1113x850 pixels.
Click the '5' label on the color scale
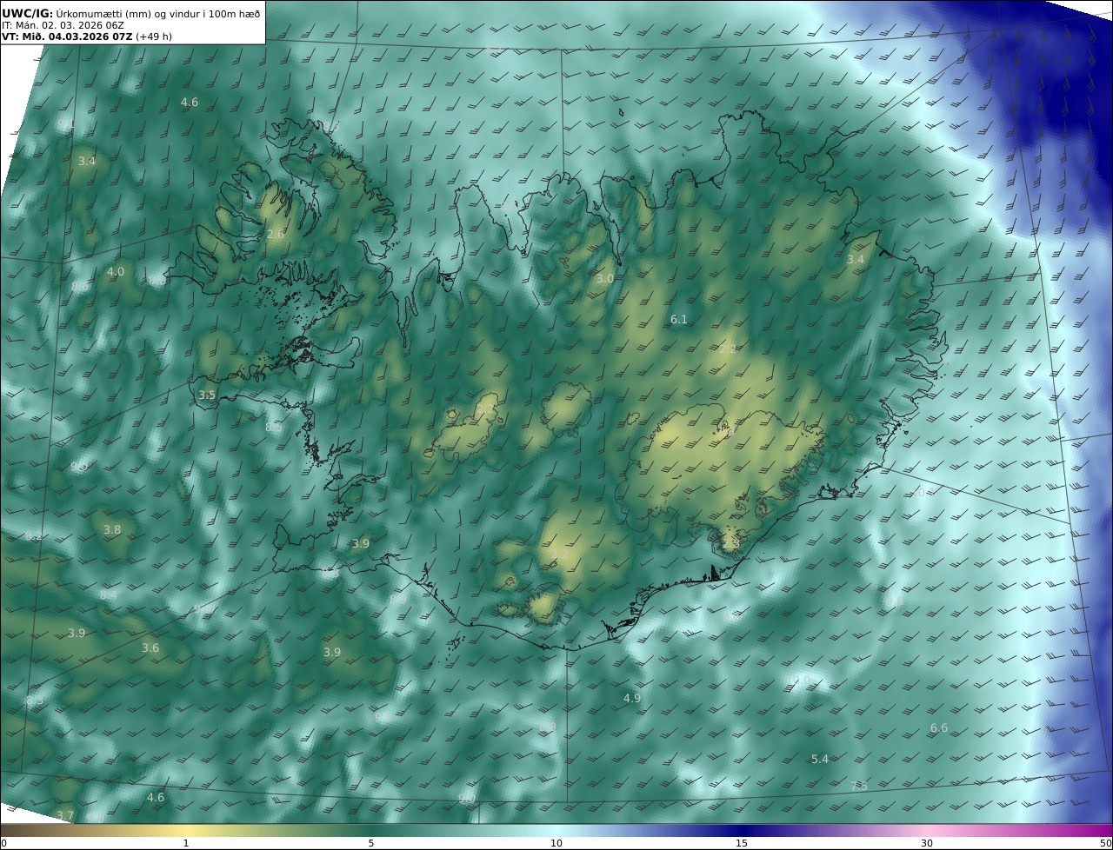click(371, 843)
